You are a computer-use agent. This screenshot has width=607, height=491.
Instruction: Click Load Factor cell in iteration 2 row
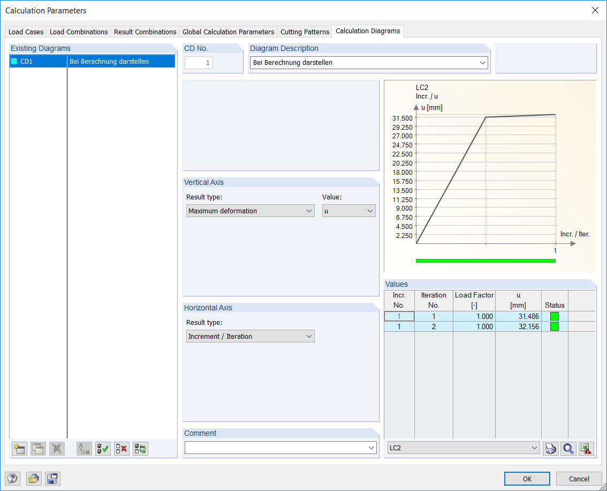pos(474,326)
